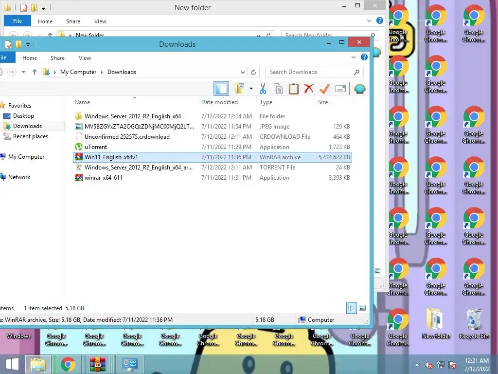Open Help icon in Downloads window
The image size is (498, 374).
coord(364,57)
